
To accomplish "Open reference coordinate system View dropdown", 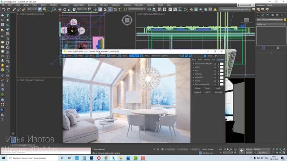I will click(82, 9).
